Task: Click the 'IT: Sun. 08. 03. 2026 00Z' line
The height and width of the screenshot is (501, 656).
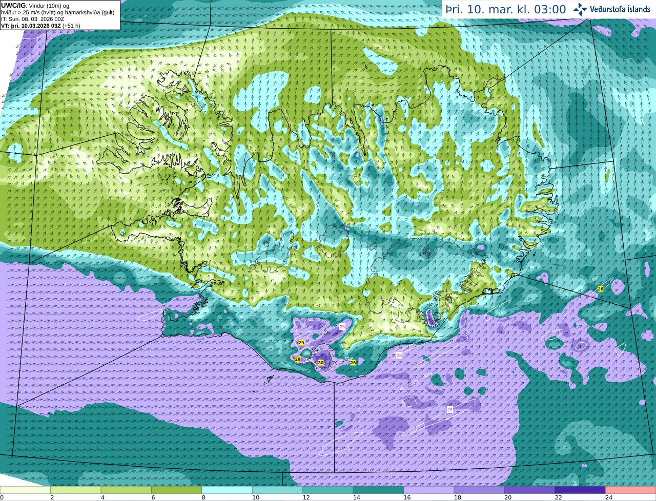Action: click(x=33, y=19)
